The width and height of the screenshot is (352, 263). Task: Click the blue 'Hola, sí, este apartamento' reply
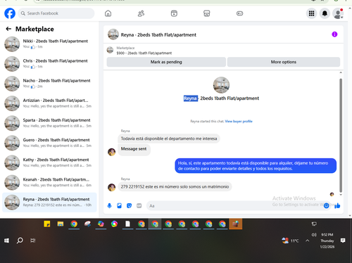click(256, 166)
